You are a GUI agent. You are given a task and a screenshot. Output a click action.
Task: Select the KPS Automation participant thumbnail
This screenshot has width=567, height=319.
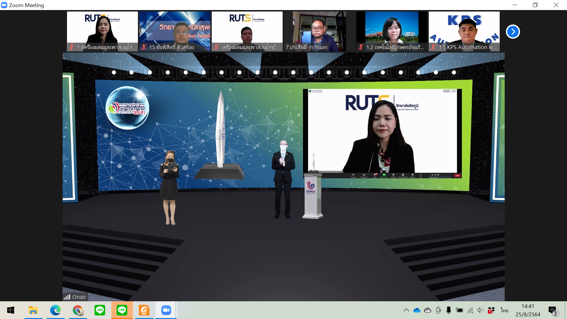coord(464,31)
